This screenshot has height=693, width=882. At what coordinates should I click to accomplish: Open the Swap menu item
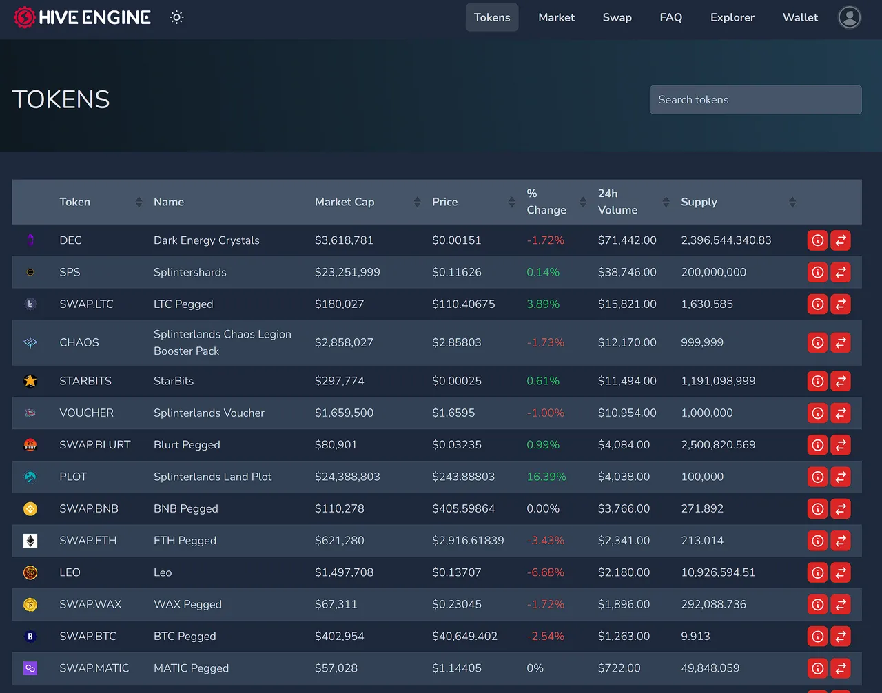click(x=617, y=17)
